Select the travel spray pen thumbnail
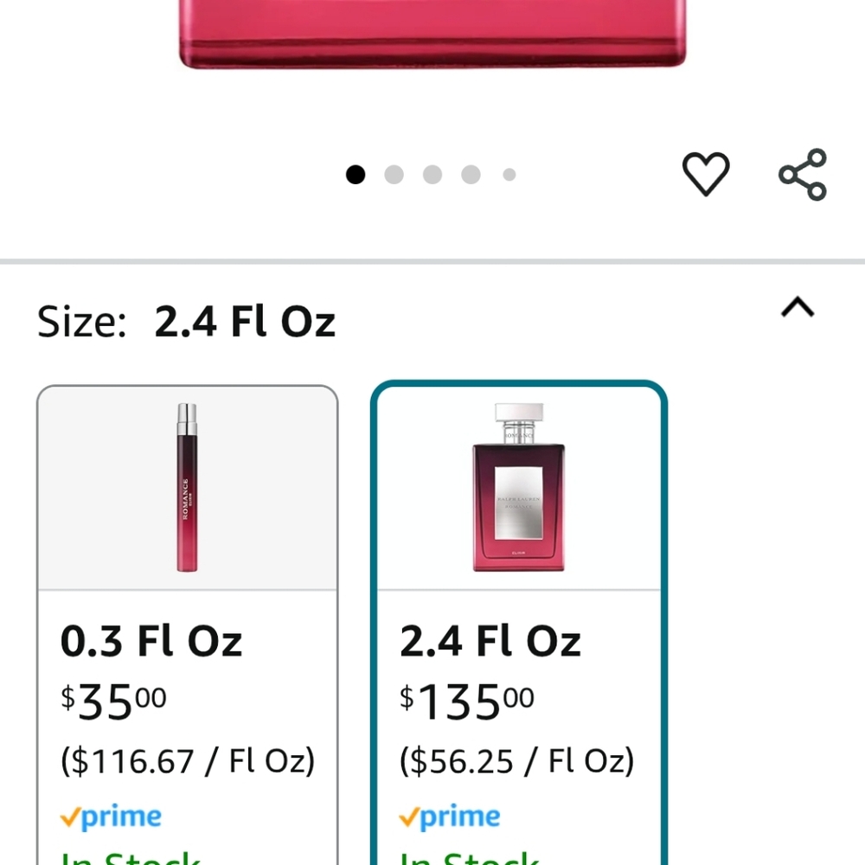 pos(187,487)
